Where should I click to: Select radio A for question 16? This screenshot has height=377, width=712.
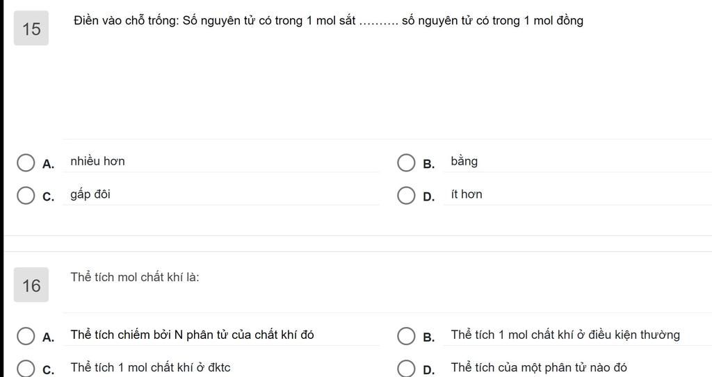click(x=26, y=336)
